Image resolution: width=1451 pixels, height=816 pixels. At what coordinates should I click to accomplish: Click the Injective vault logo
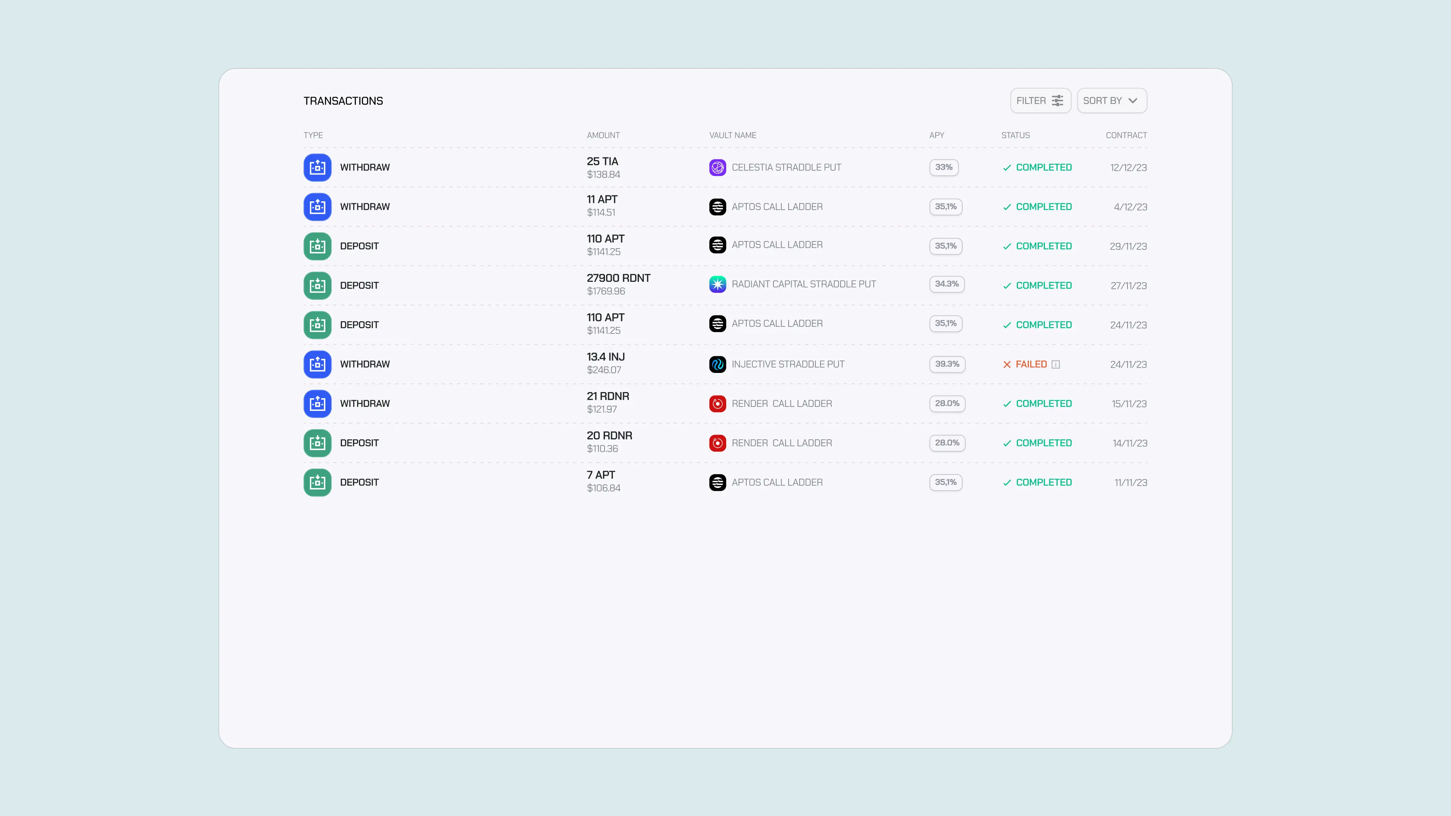[718, 364]
